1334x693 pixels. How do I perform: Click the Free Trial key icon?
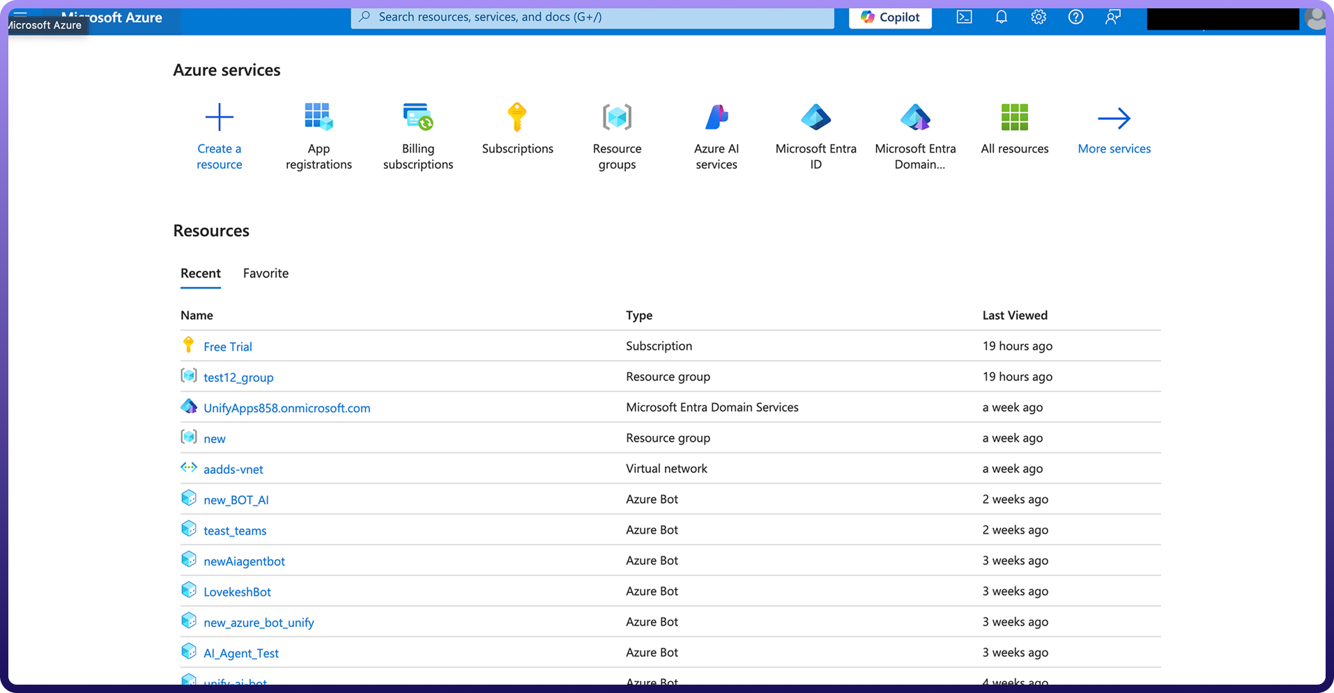pyautogui.click(x=188, y=345)
